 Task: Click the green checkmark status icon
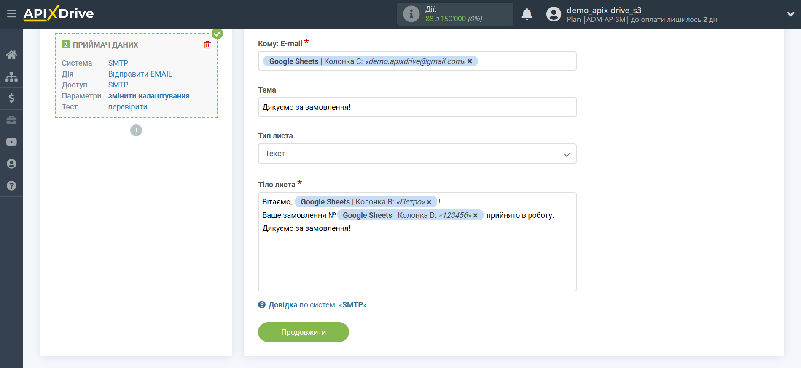point(217,34)
